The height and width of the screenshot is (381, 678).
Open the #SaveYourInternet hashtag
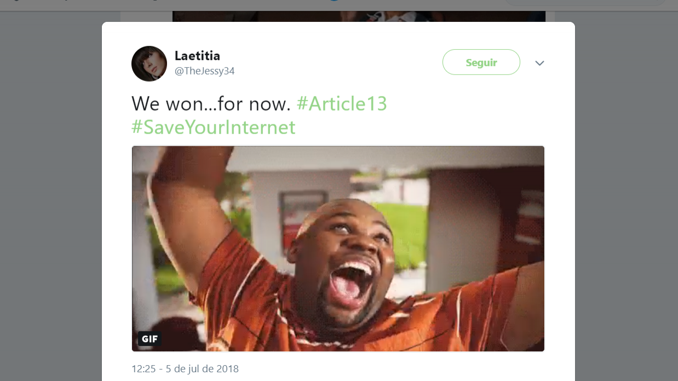coord(214,127)
